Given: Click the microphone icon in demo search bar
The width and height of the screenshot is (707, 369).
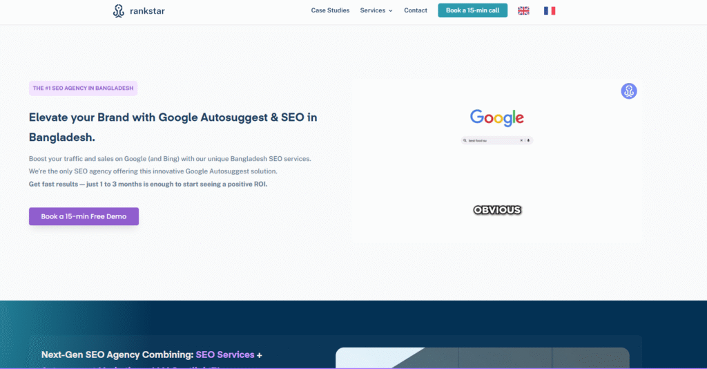Looking at the screenshot, I should (x=528, y=140).
